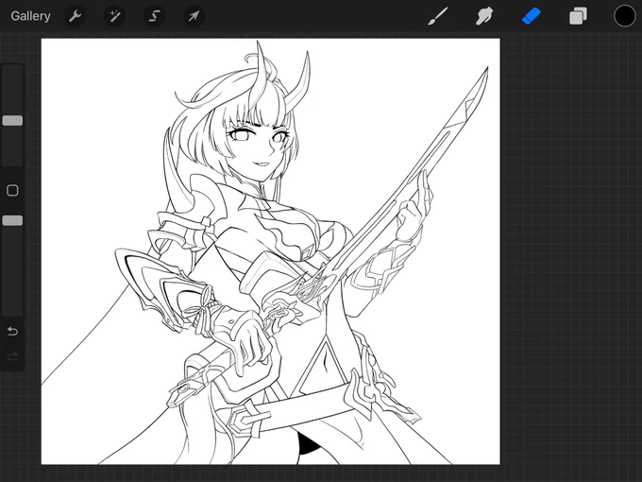Open the black color picker circle

[624, 16]
